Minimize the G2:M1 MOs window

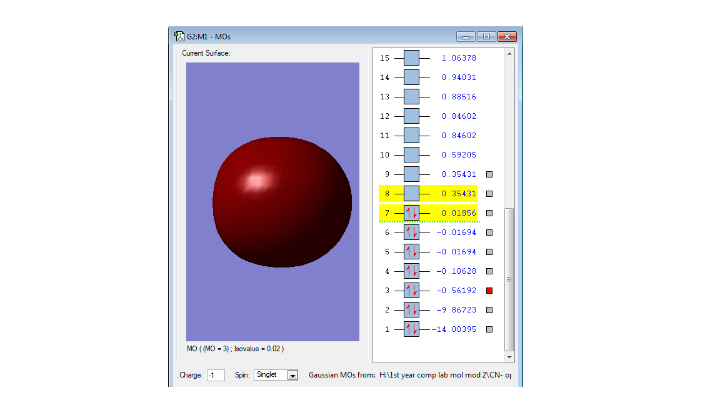click(x=466, y=37)
